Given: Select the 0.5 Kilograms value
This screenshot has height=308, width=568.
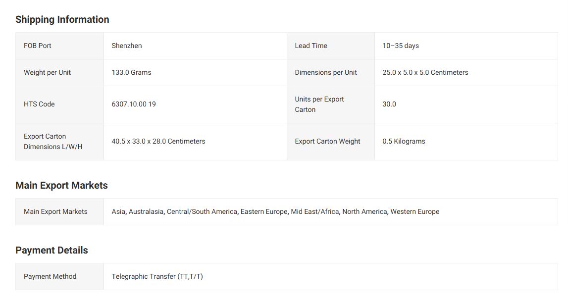Looking at the screenshot, I should (x=404, y=141).
